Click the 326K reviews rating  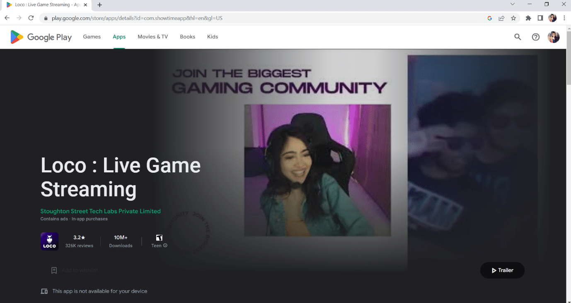tap(79, 246)
